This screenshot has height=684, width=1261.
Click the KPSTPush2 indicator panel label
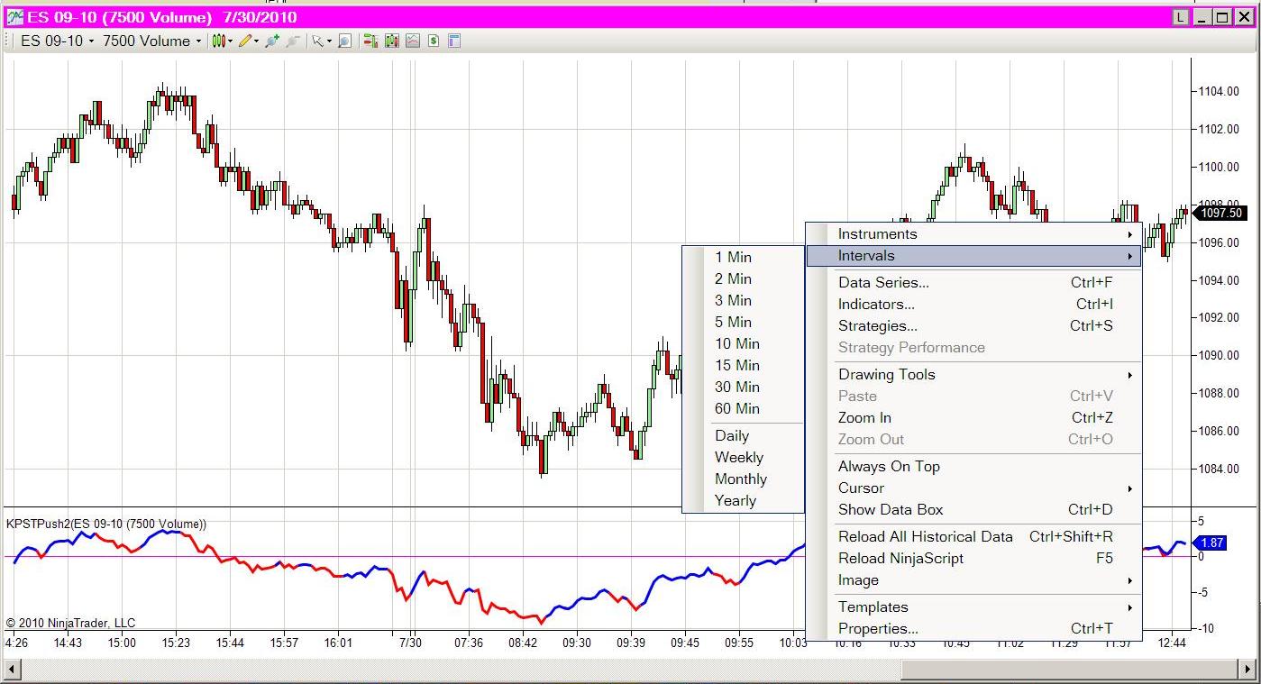(x=106, y=524)
